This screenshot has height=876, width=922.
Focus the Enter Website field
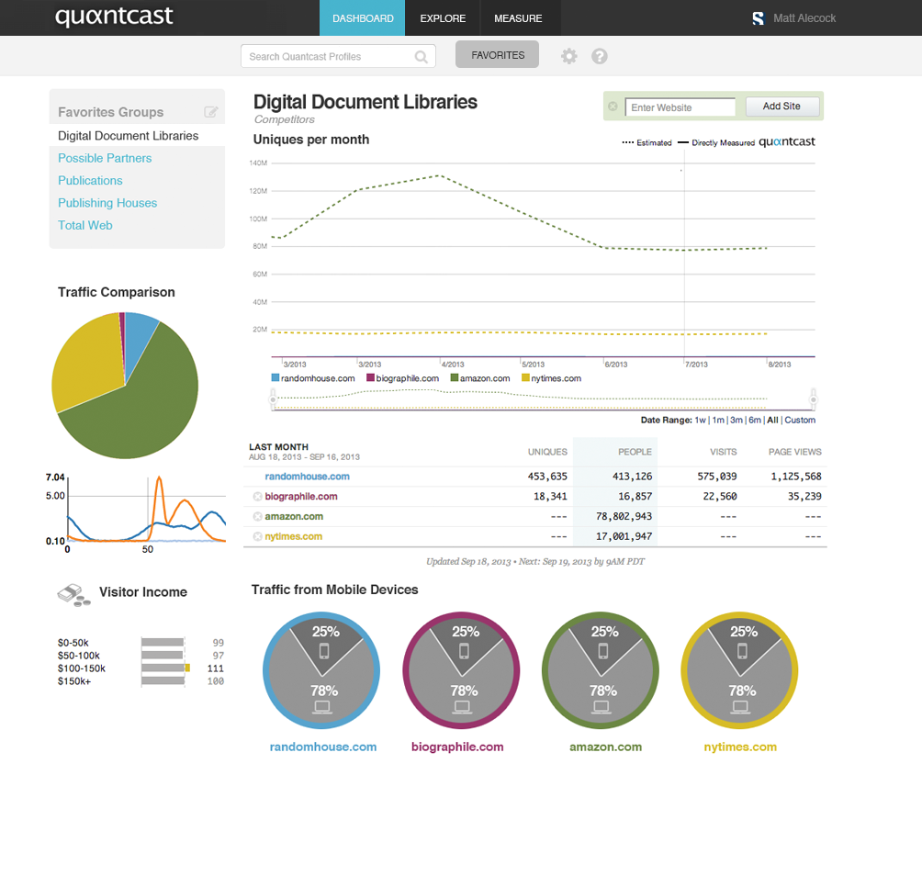680,107
